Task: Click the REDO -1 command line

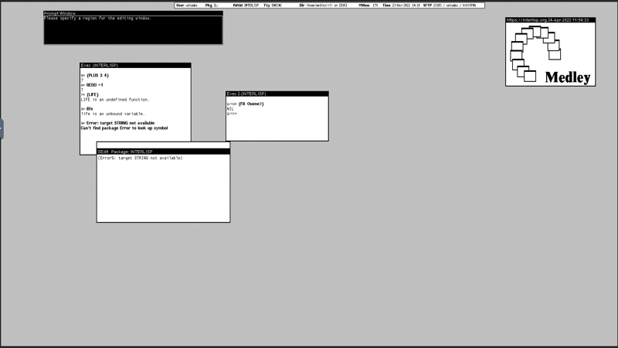Action: (94, 85)
